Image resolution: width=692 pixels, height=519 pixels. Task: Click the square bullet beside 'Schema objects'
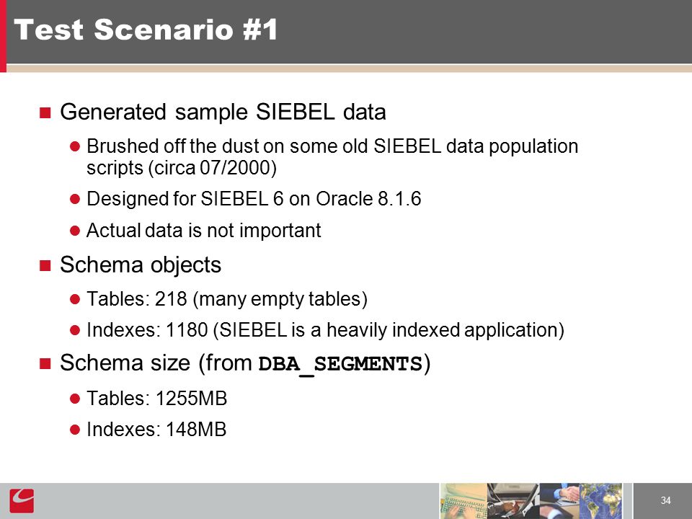[x=45, y=266]
